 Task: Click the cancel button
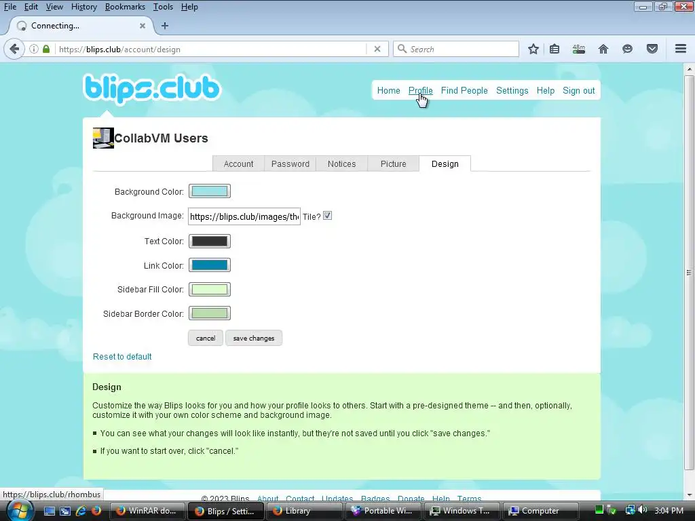206,338
